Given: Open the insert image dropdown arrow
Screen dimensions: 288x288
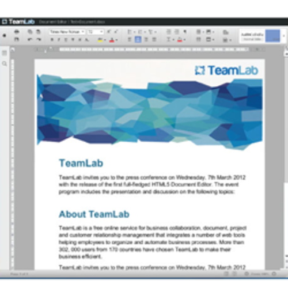Looking at the screenshot, I should coord(213,32).
